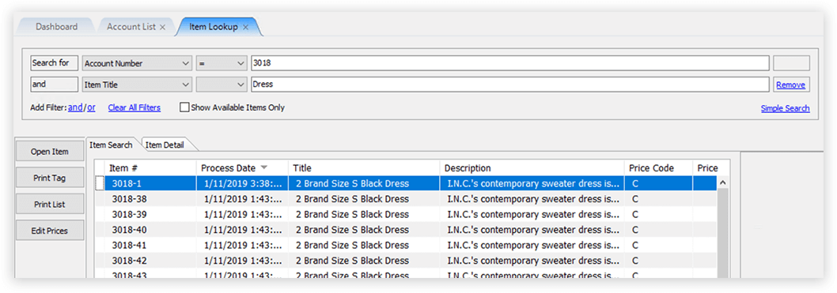
Task: Click the Title column header
Action: (x=364, y=167)
